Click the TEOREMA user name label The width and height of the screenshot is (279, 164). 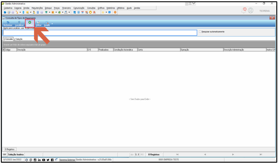click(265, 11)
